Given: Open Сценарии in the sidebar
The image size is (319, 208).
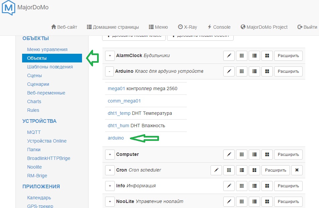Looking at the screenshot, I should pos(38,84).
